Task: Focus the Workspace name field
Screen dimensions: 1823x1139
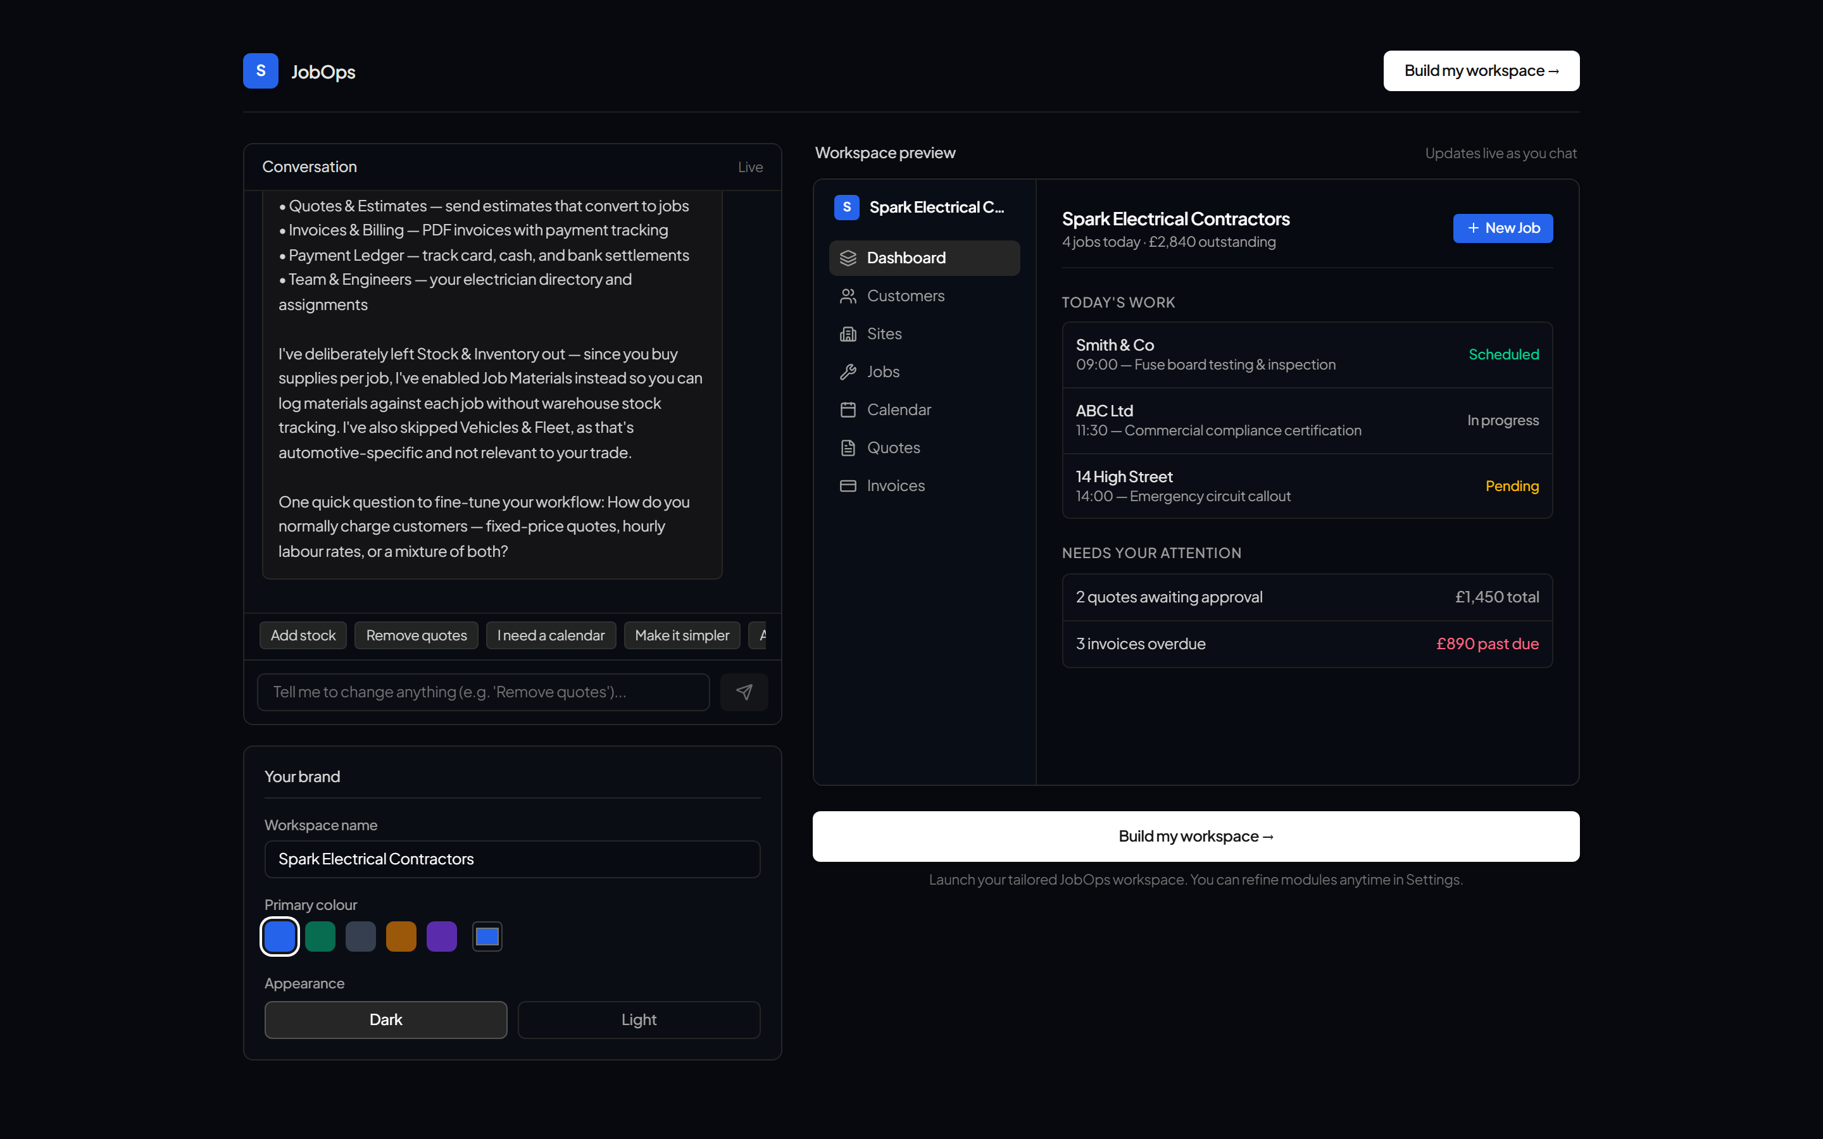Action: tap(512, 859)
